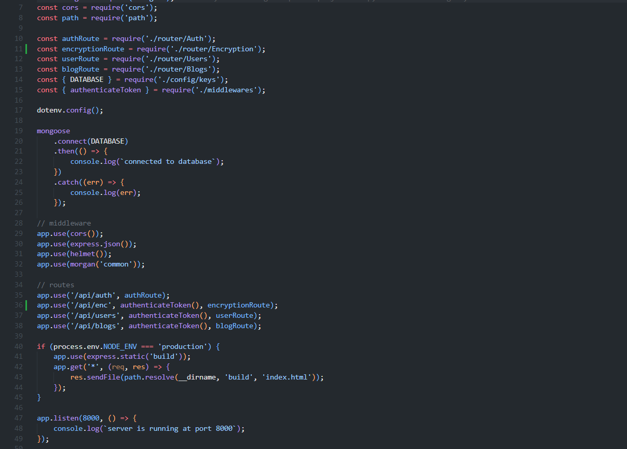Click the '// routes' comment line

click(56, 285)
